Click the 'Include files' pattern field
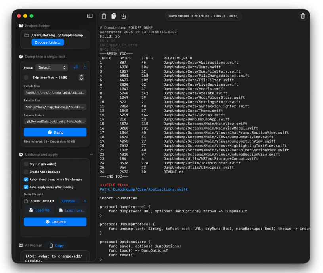The image size is (323, 273). 55,92
